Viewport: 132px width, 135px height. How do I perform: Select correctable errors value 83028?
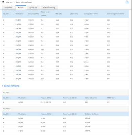pos(86,24)
